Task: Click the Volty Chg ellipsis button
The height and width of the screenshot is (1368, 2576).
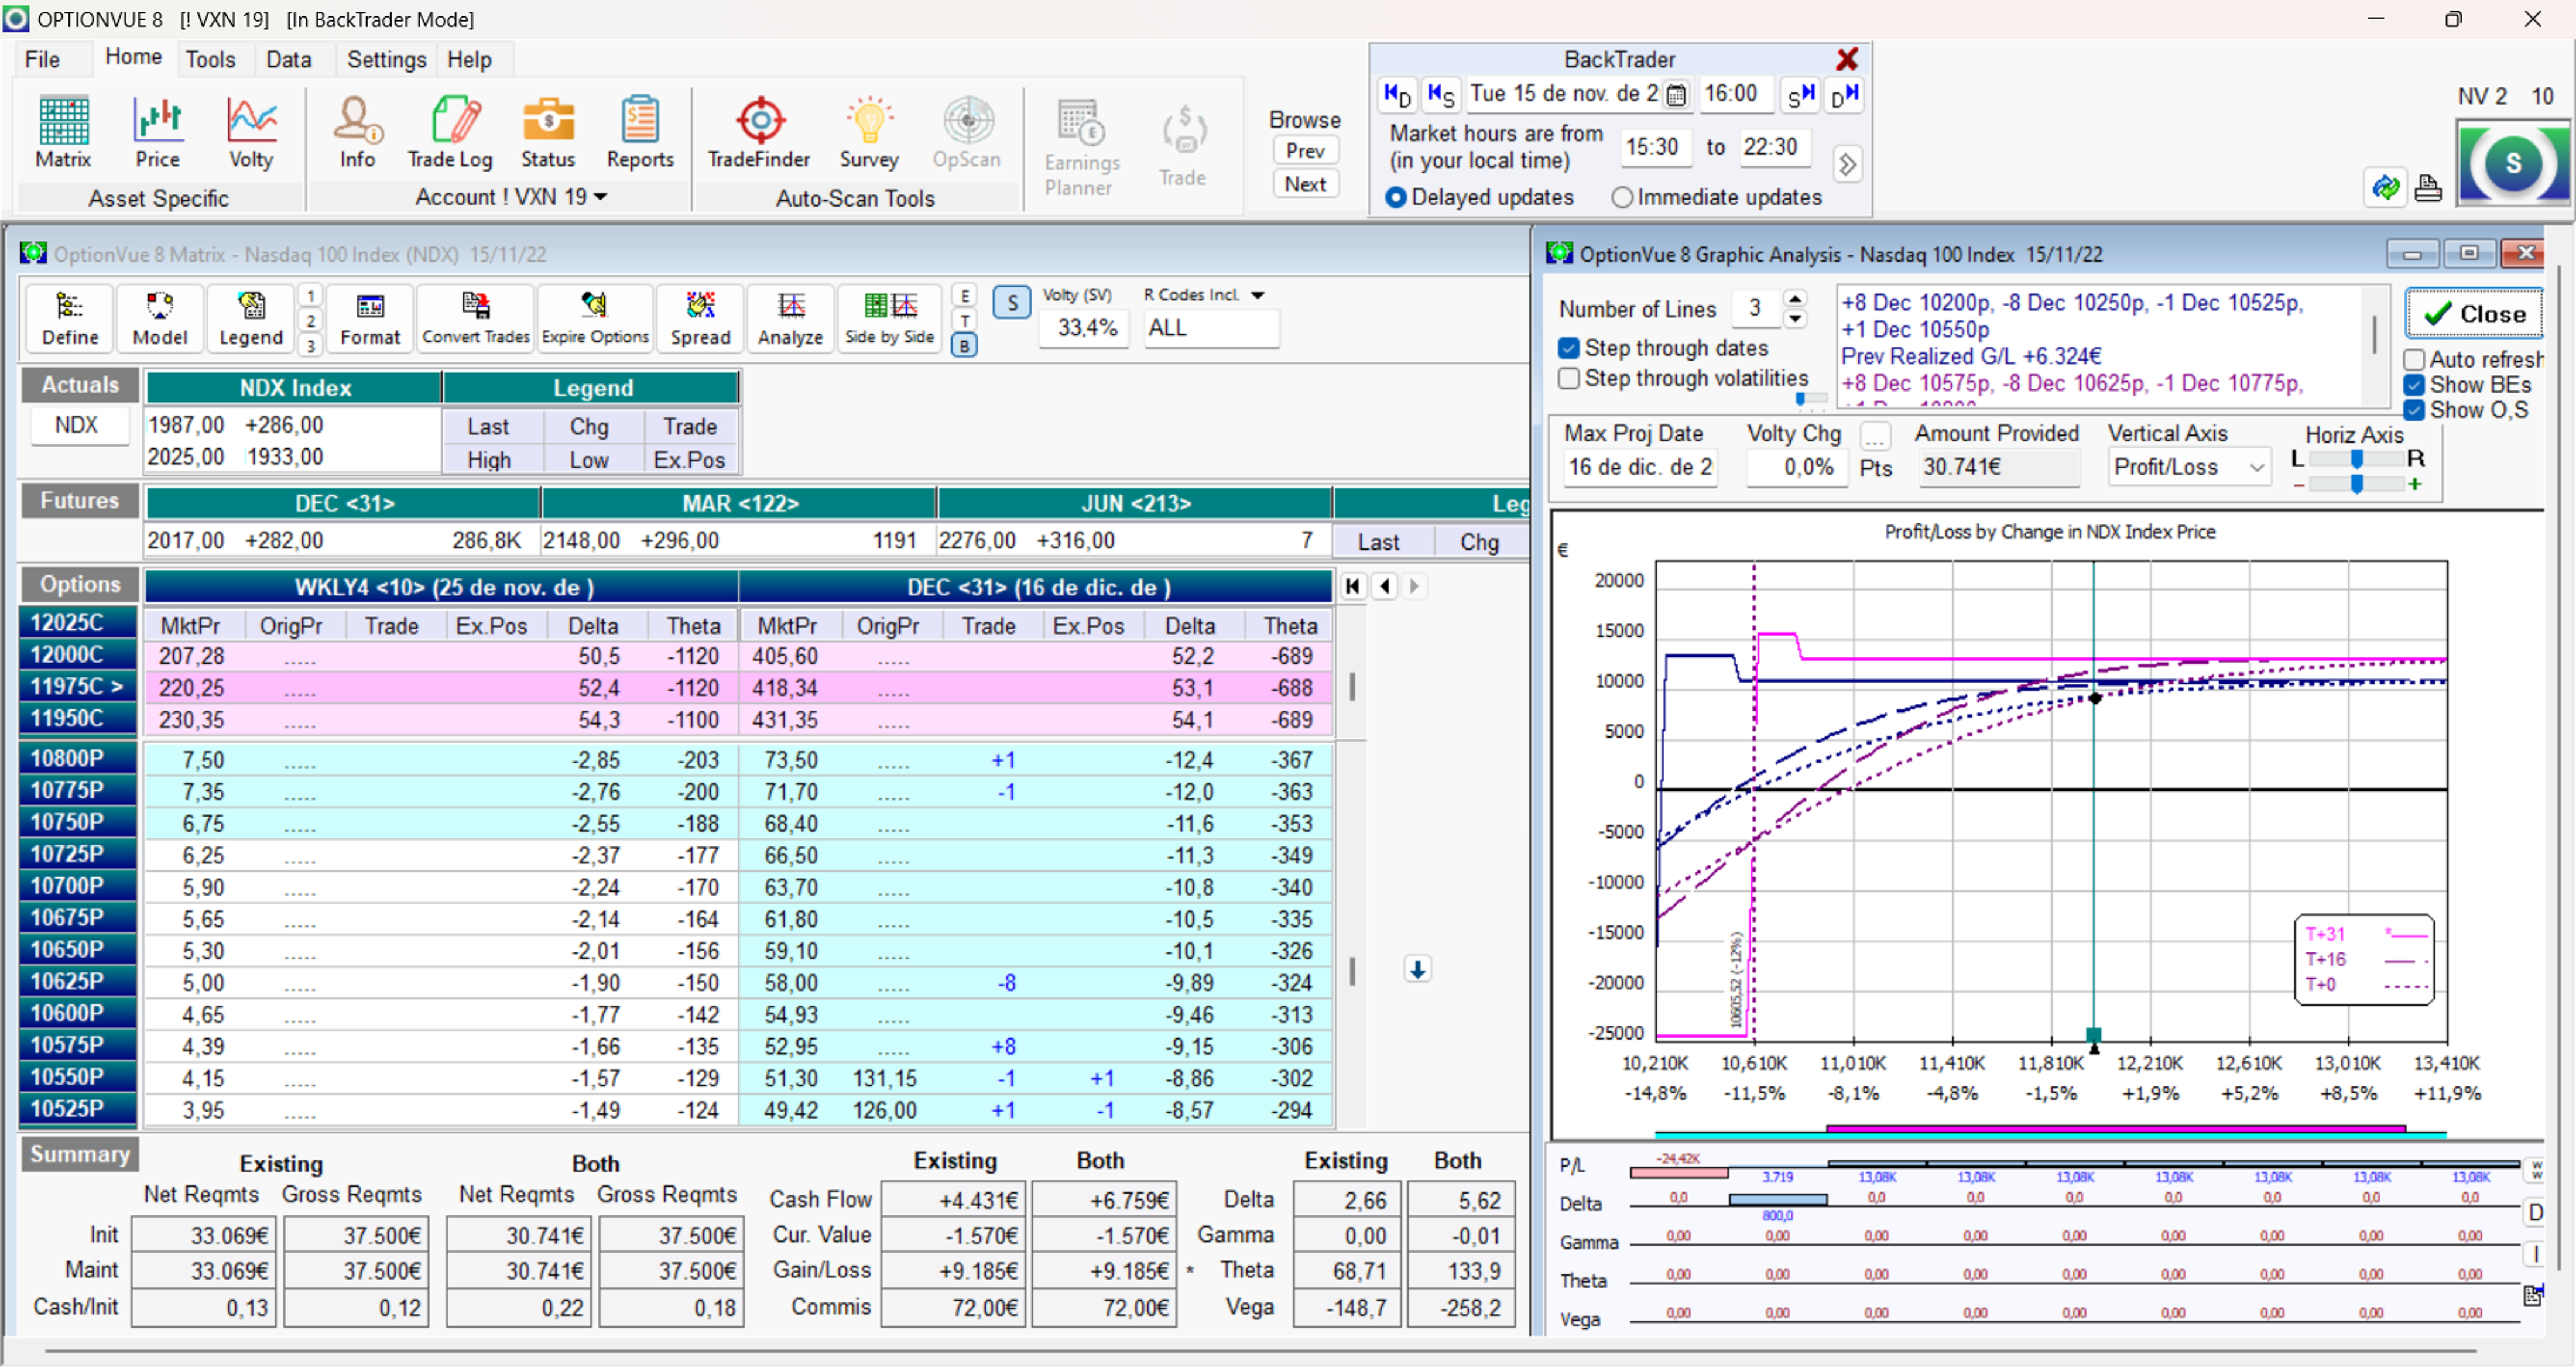Action: pyautogui.click(x=1875, y=436)
